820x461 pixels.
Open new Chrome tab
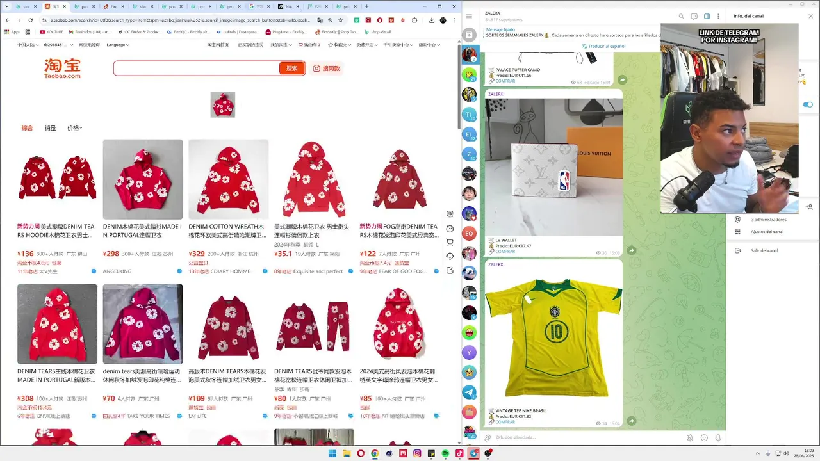(x=366, y=6)
